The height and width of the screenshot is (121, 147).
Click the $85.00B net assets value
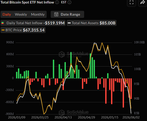[x=107, y=23]
